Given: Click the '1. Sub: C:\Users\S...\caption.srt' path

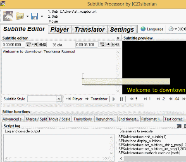Looking at the screenshot, I should pyautogui.click(x=72, y=12).
